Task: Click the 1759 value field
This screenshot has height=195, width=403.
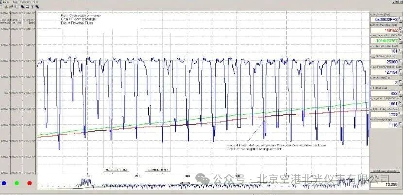Action: click(385, 114)
